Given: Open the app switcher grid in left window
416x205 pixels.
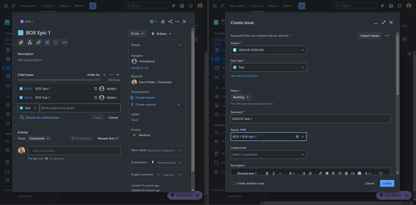Looking at the screenshot, I should tap(6, 6).
